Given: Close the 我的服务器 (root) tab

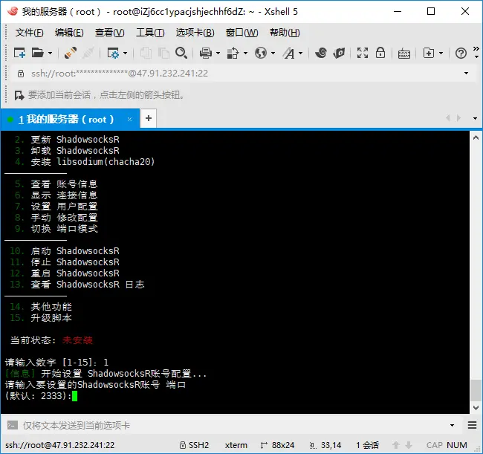Looking at the screenshot, I should coord(130,119).
